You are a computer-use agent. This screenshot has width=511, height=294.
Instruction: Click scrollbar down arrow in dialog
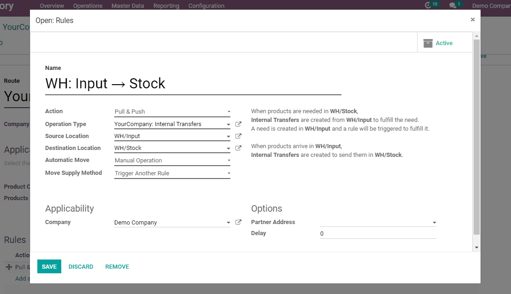(476, 248)
